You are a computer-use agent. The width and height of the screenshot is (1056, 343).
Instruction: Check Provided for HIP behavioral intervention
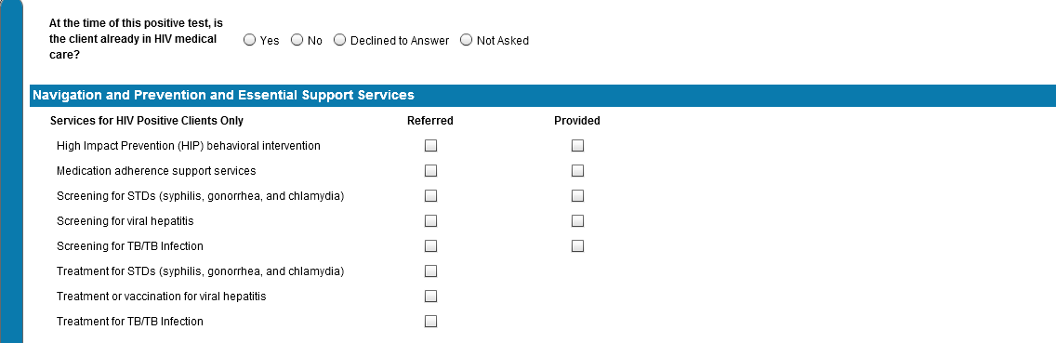click(x=577, y=146)
